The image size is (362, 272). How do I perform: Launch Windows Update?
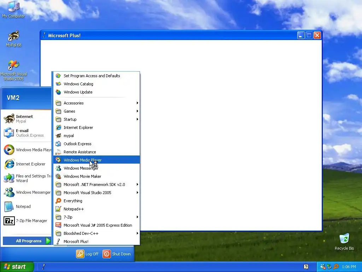tap(97, 92)
